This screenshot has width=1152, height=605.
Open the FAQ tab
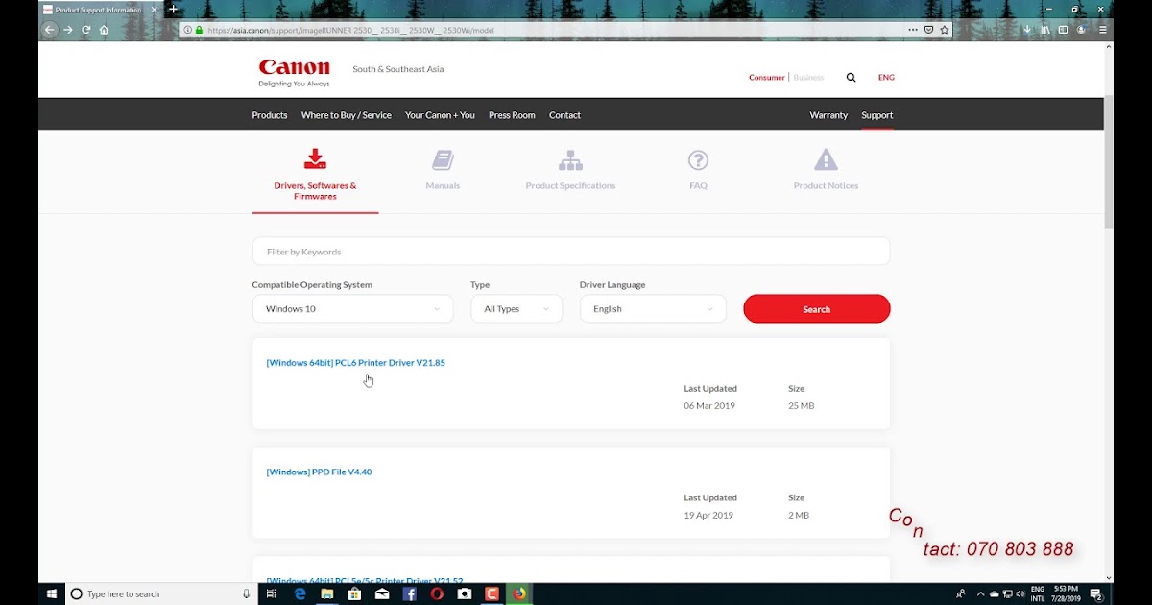(698, 170)
